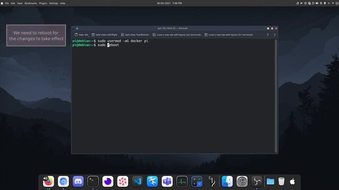Screen dimensions: 339x190
Task: Open the Settings menu
Action: coord(53,3)
